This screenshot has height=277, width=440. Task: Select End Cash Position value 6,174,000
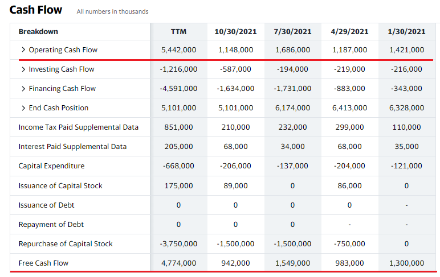click(292, 108)
